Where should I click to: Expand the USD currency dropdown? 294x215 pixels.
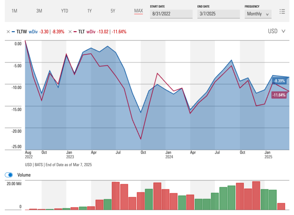coord(277,31)
